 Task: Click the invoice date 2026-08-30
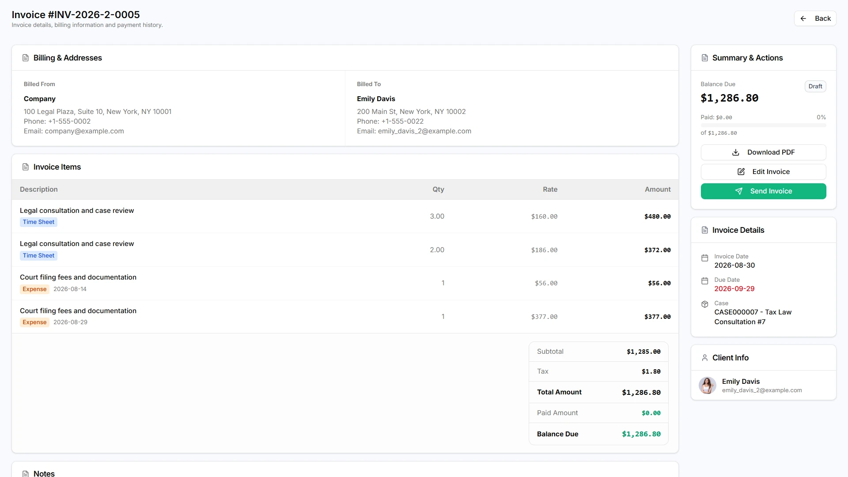coord(734,265)
